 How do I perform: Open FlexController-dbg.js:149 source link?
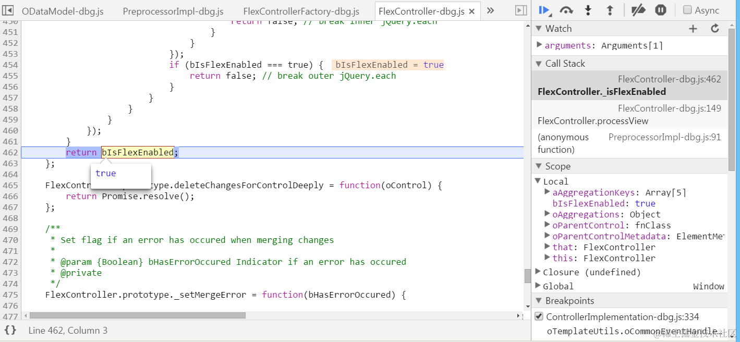click(670, 108)
